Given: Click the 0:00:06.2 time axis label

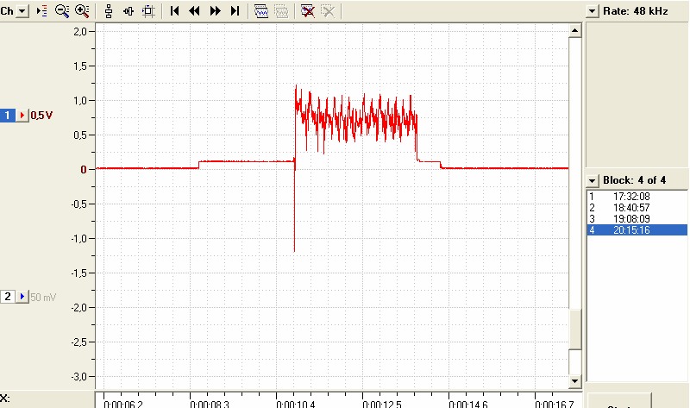Looking at the screenshot, I should click(122, 404).
